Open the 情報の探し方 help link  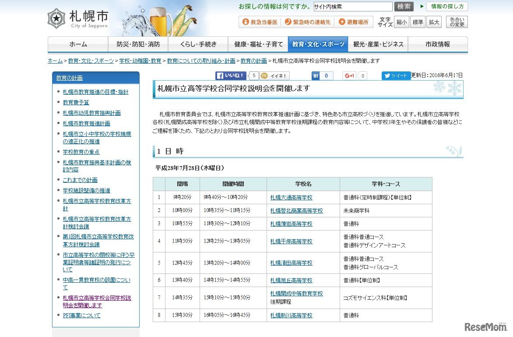pos(448,7)
